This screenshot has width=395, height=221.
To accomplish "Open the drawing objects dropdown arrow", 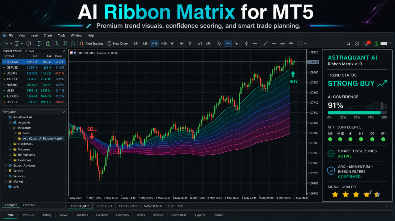I will click(305, 44).
